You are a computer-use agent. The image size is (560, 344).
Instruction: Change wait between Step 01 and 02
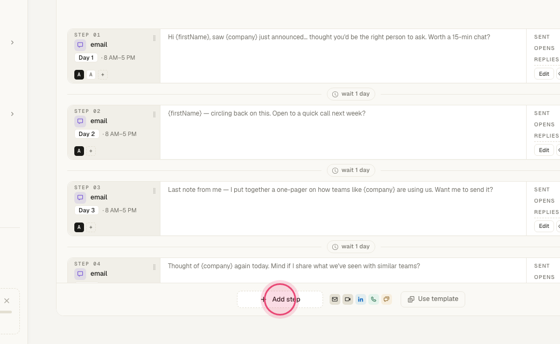[351, 94]
